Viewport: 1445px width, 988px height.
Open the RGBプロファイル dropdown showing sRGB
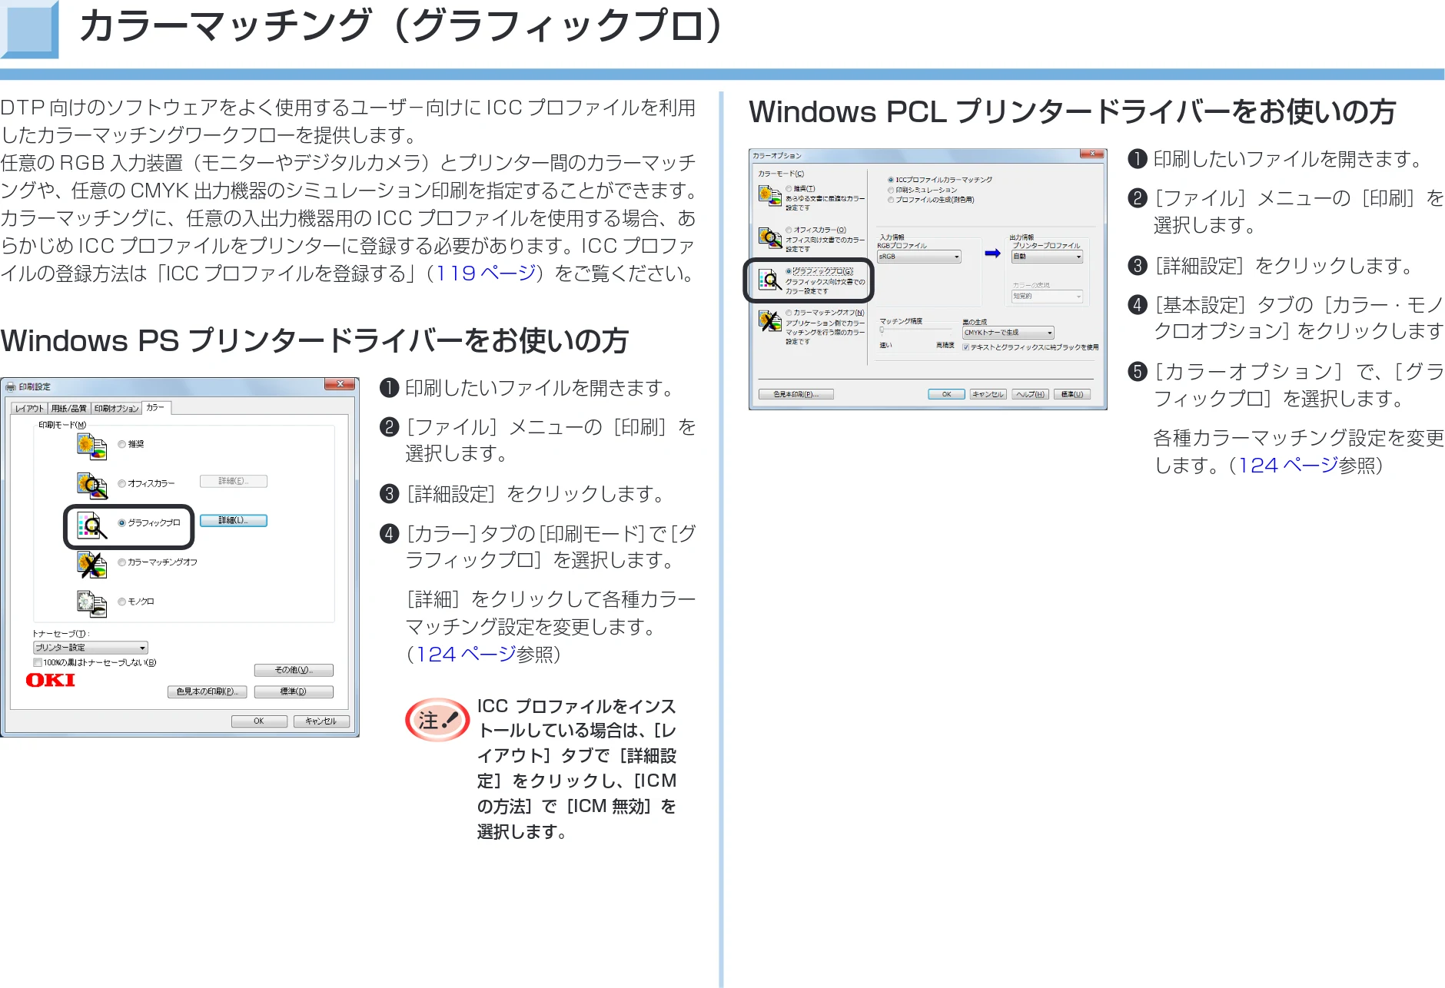pyautogui.click(x=919, y=257)
